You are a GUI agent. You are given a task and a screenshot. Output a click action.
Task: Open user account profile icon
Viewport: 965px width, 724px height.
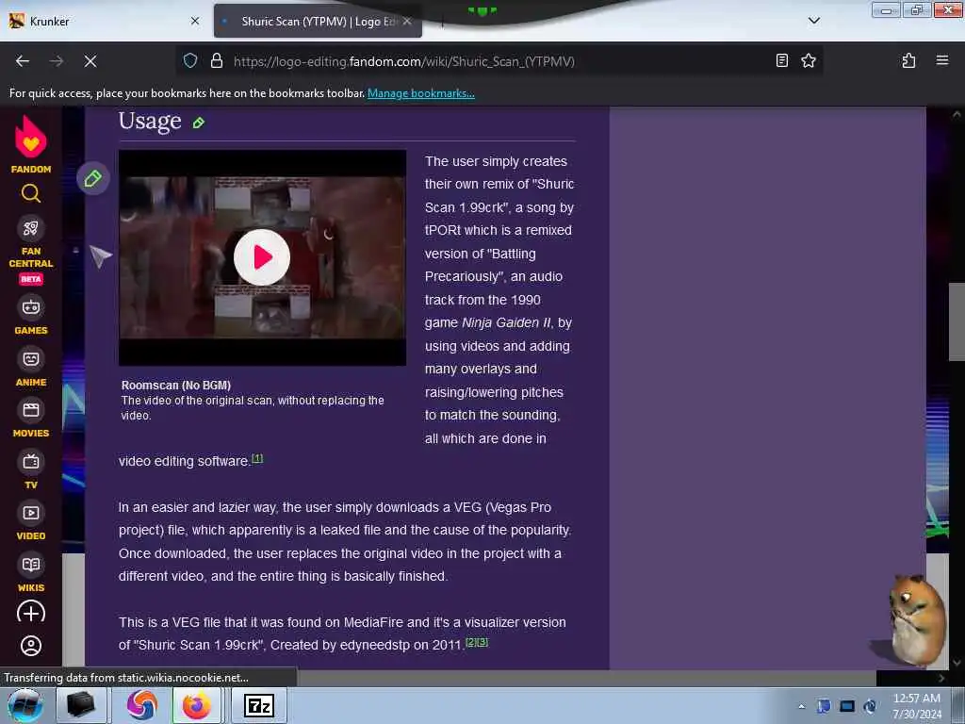coord(31,646)
